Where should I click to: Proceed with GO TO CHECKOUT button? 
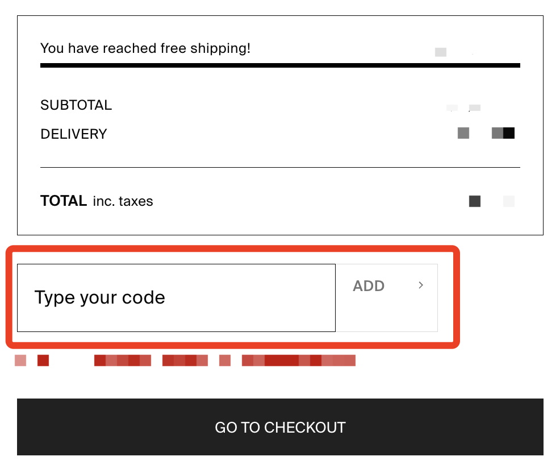click(x=280, y=427)
